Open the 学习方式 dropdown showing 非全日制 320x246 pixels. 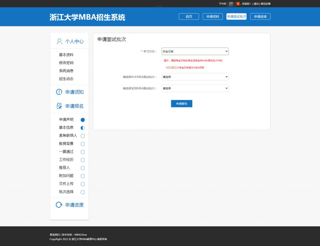[x=195, y=51]
